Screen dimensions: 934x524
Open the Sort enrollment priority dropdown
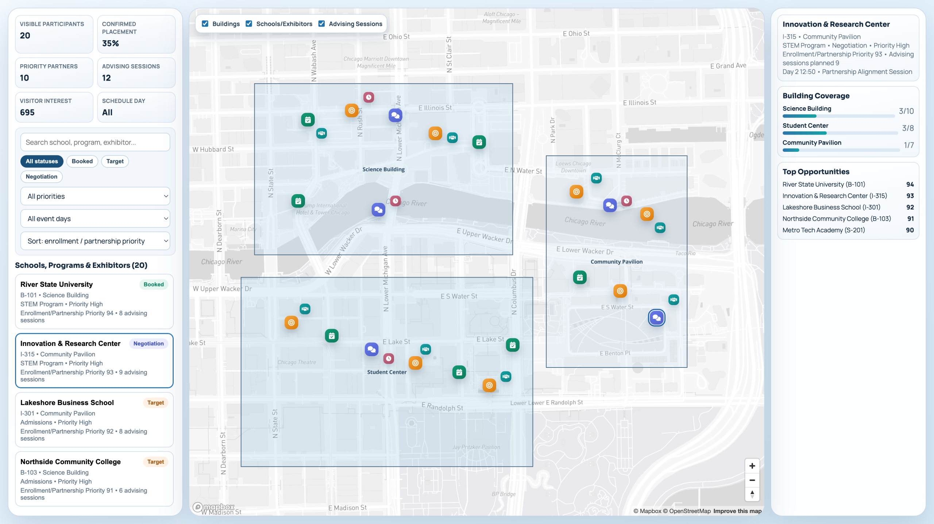95,241
